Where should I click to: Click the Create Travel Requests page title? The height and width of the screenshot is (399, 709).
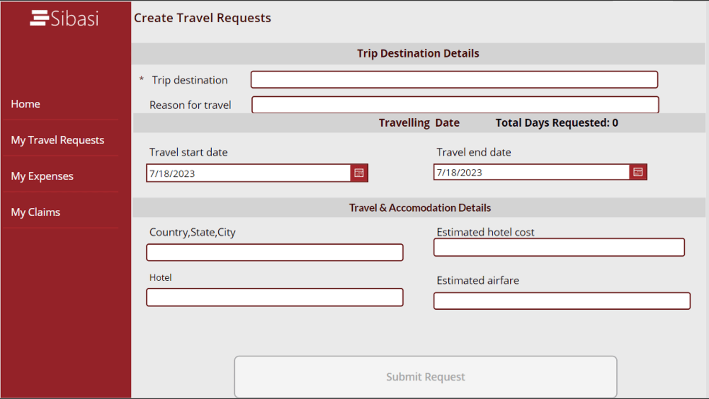[203, 18]
